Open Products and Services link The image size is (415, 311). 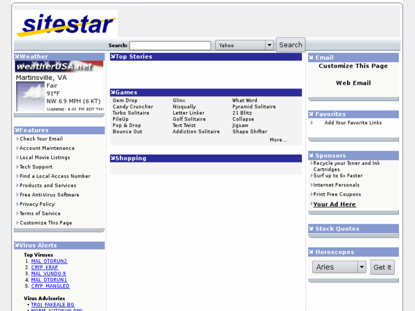click(x=48, y=185)
